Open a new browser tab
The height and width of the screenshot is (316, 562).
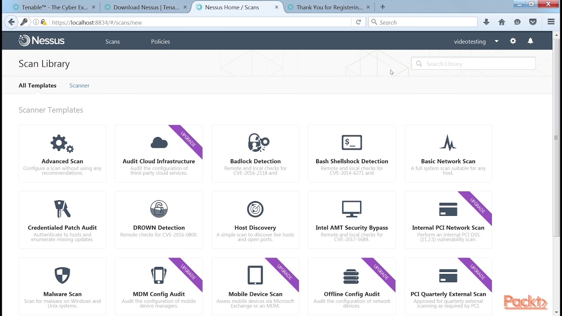click(382, 7)
